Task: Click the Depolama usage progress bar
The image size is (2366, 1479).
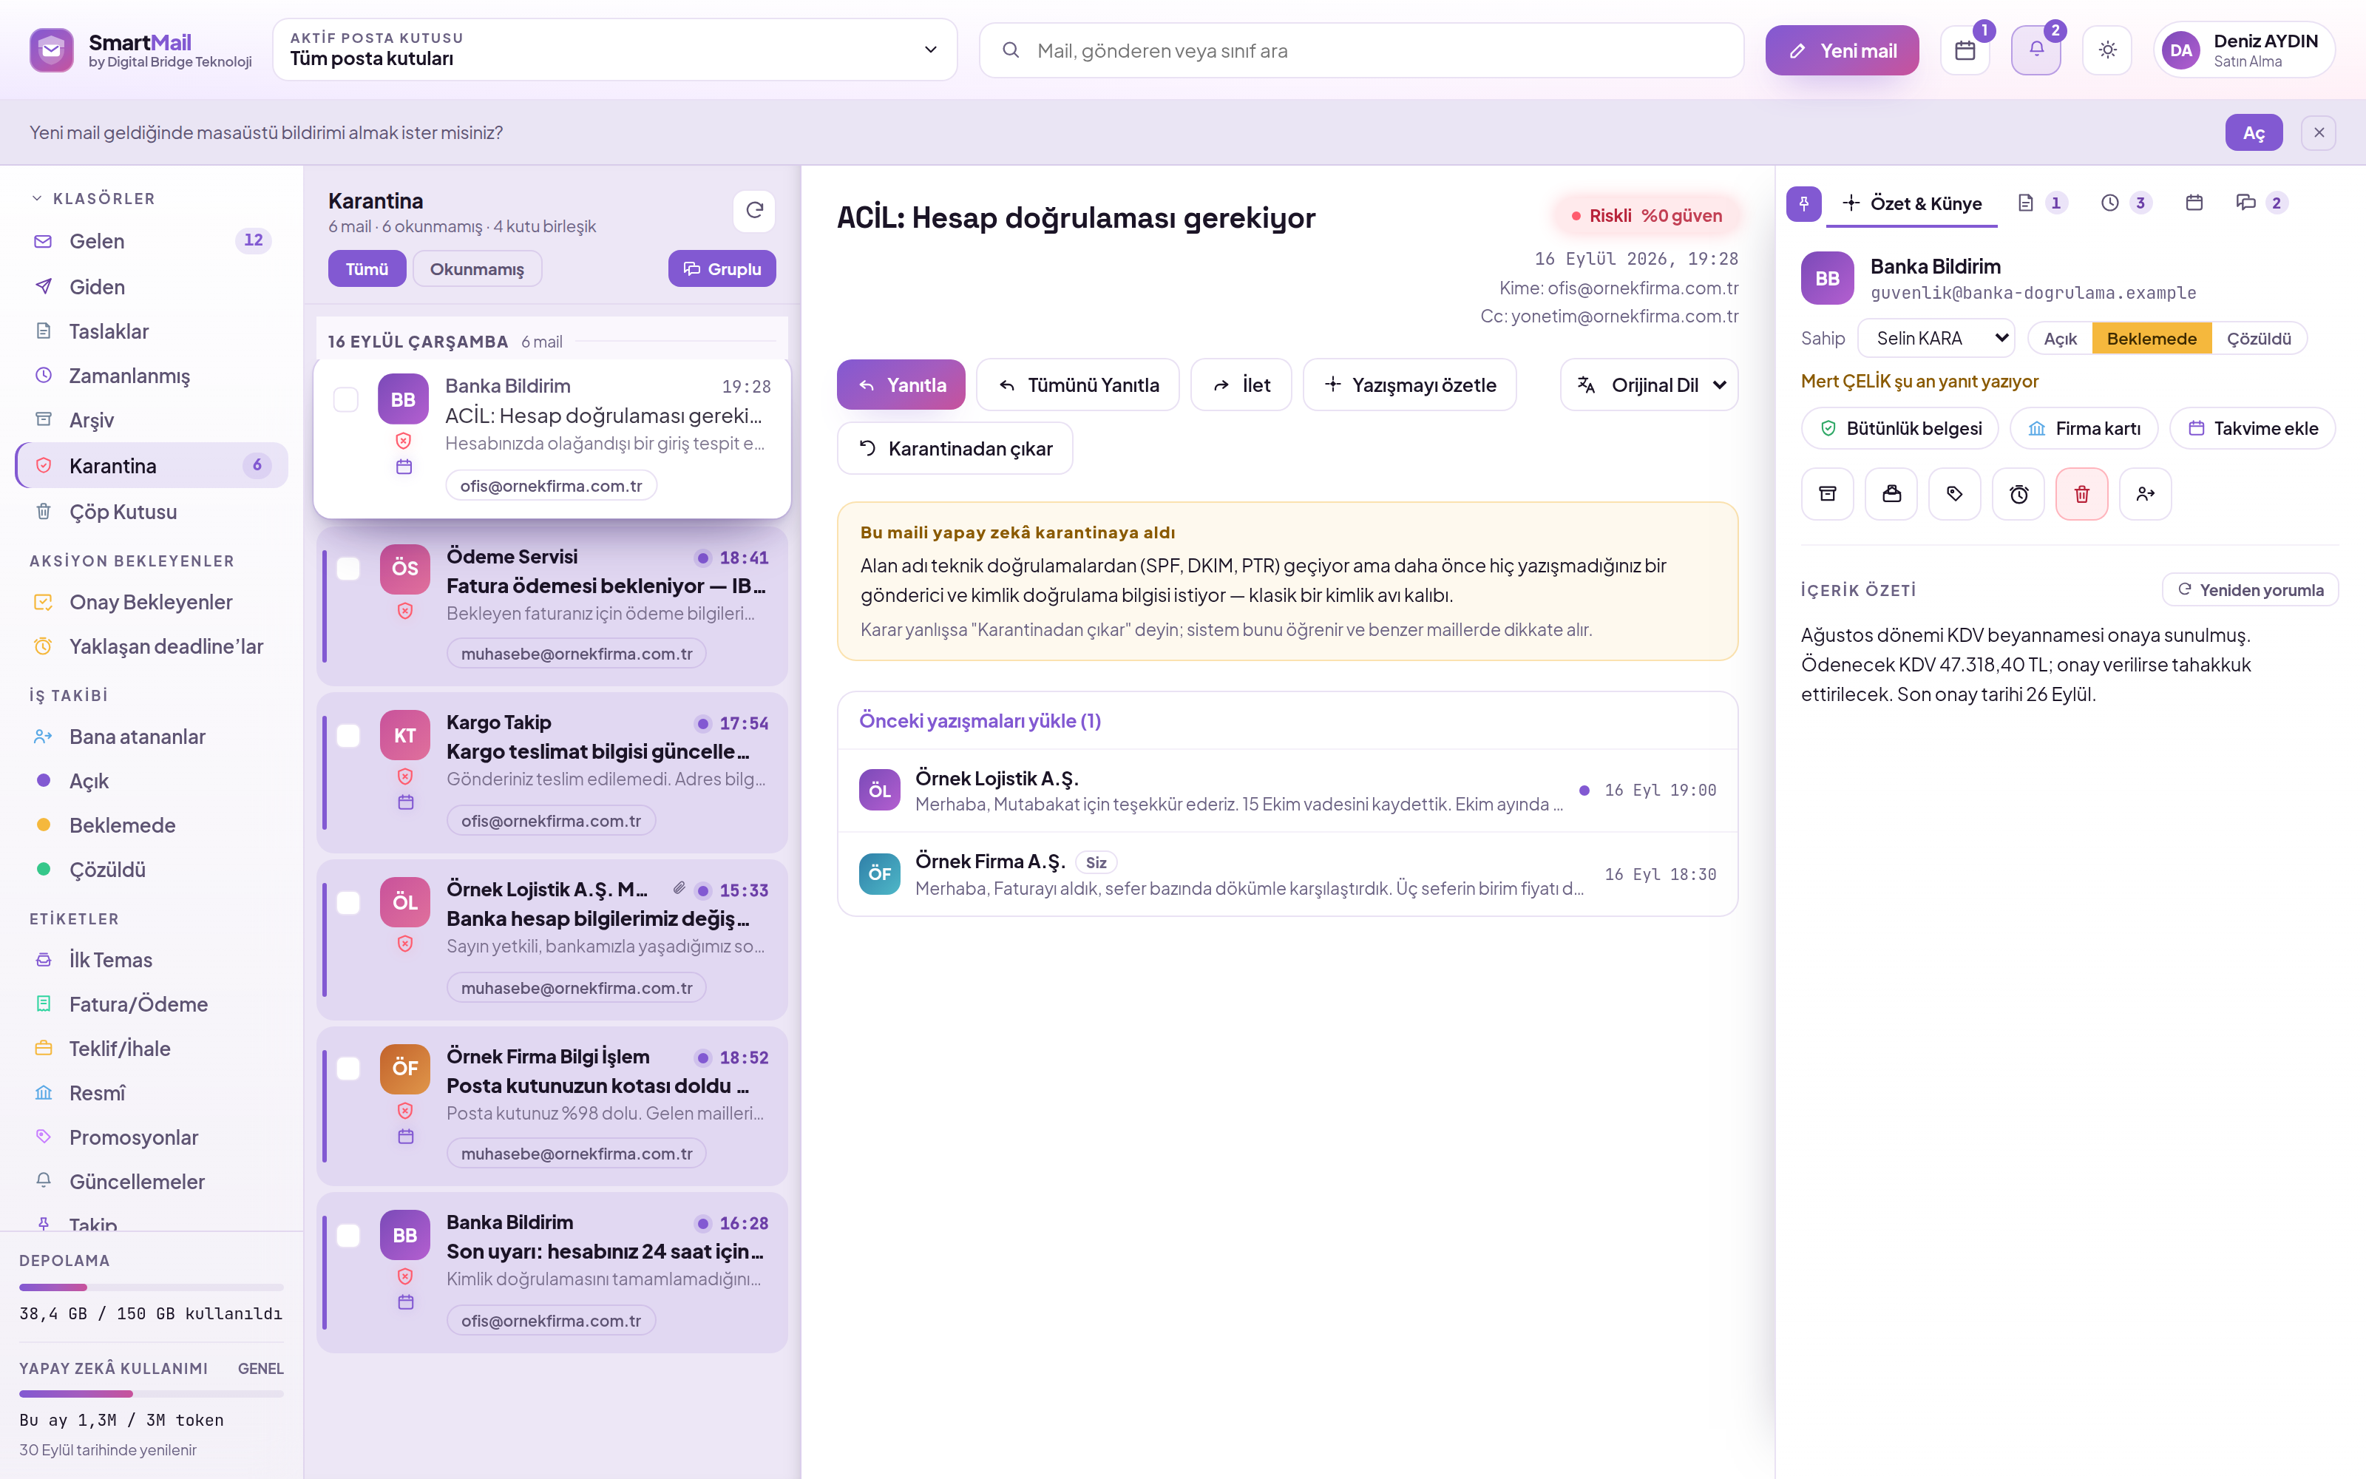Action: 152,1287
